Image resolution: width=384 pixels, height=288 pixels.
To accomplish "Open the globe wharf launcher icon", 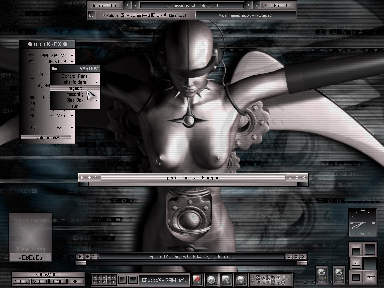I will pos(241,280).
